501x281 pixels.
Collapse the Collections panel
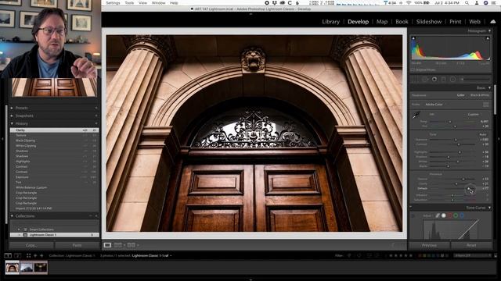pyautogui.click(x=12, y=216)
